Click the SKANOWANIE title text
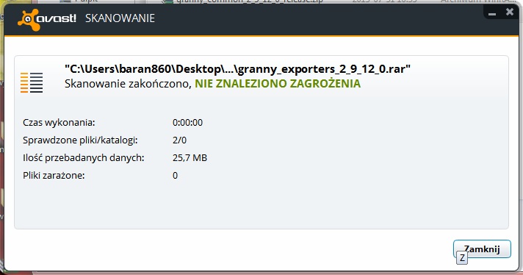The height and width of the screenshot is (275, 523). pyautogui.click(x=120, y=18)
